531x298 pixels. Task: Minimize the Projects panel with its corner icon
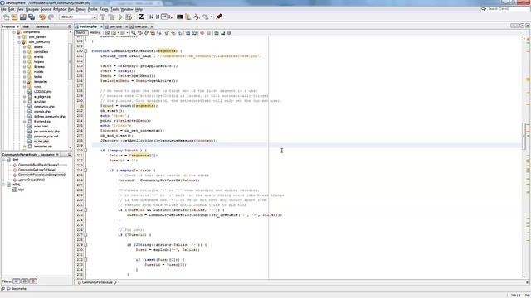click(x=70, y=26)
